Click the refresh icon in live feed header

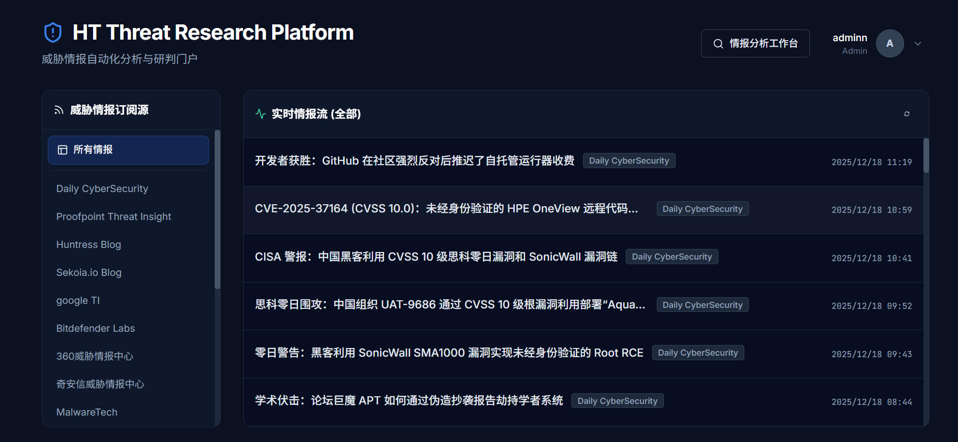(x=907, y=114)
